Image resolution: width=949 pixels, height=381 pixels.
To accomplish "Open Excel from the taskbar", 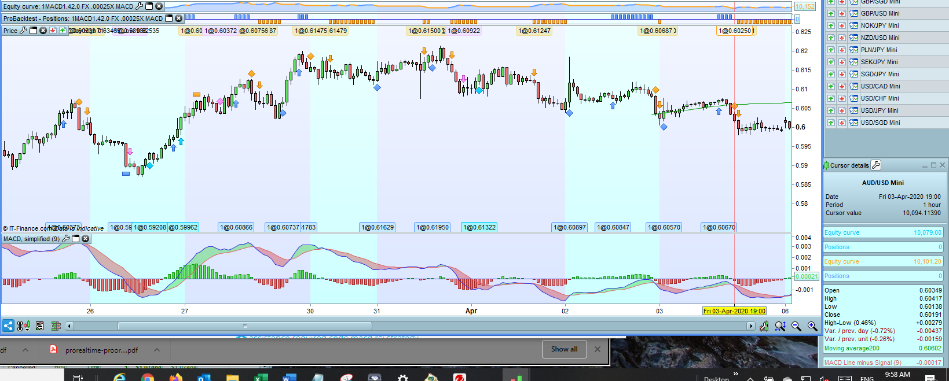I will click(260, 378).
